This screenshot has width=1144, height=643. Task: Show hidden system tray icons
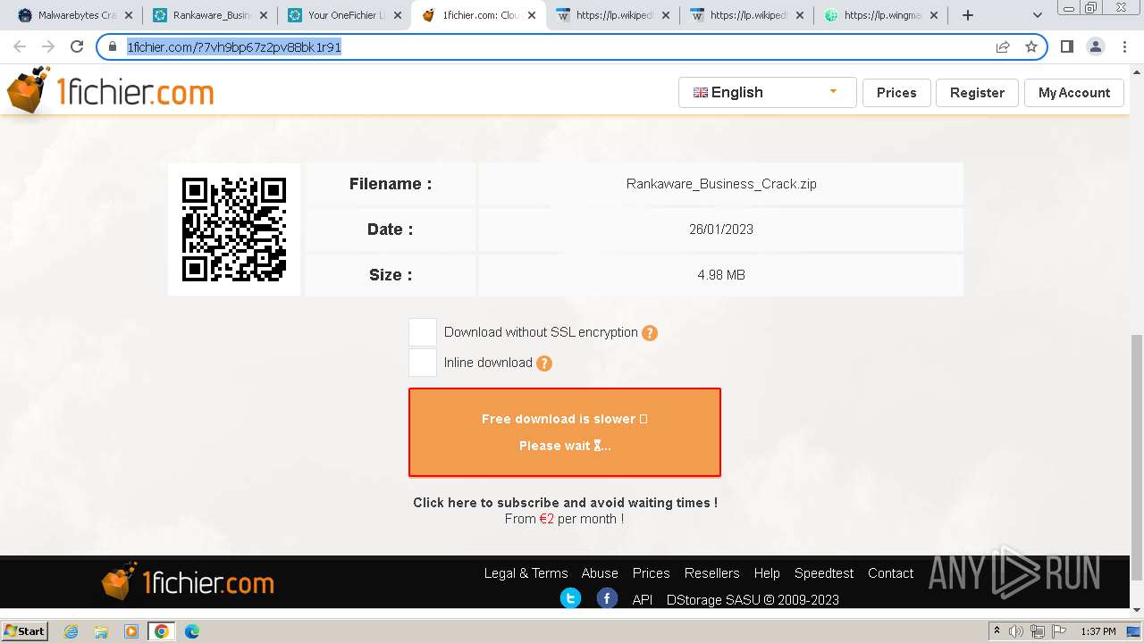point(997,631)
